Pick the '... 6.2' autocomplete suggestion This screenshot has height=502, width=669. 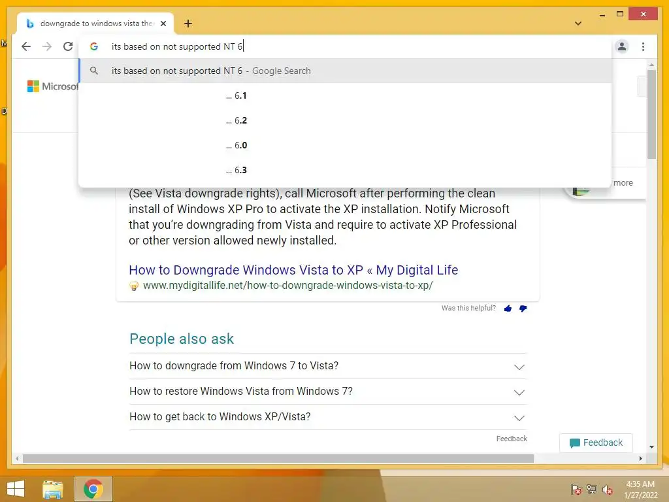(345, 120)
